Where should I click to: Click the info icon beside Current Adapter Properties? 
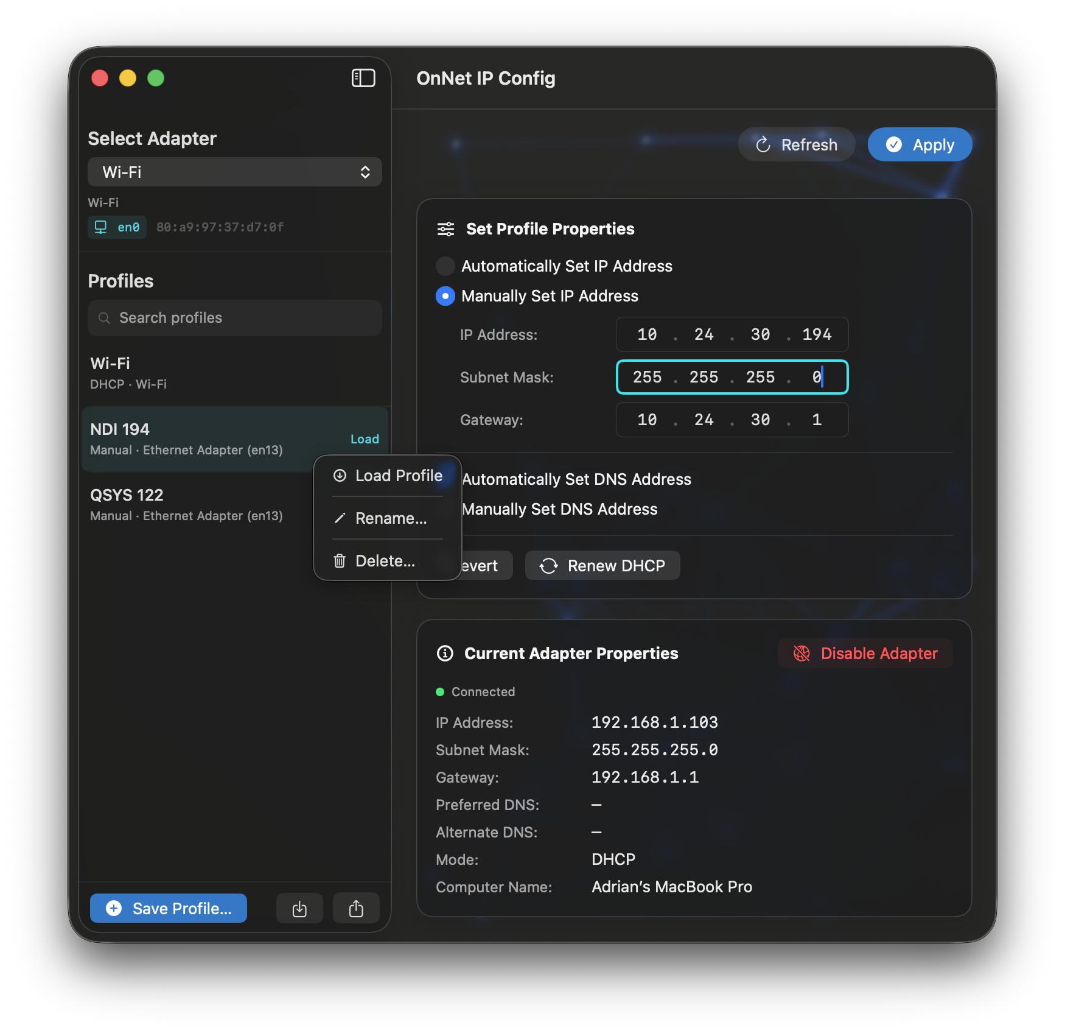(x=445, y=654)
